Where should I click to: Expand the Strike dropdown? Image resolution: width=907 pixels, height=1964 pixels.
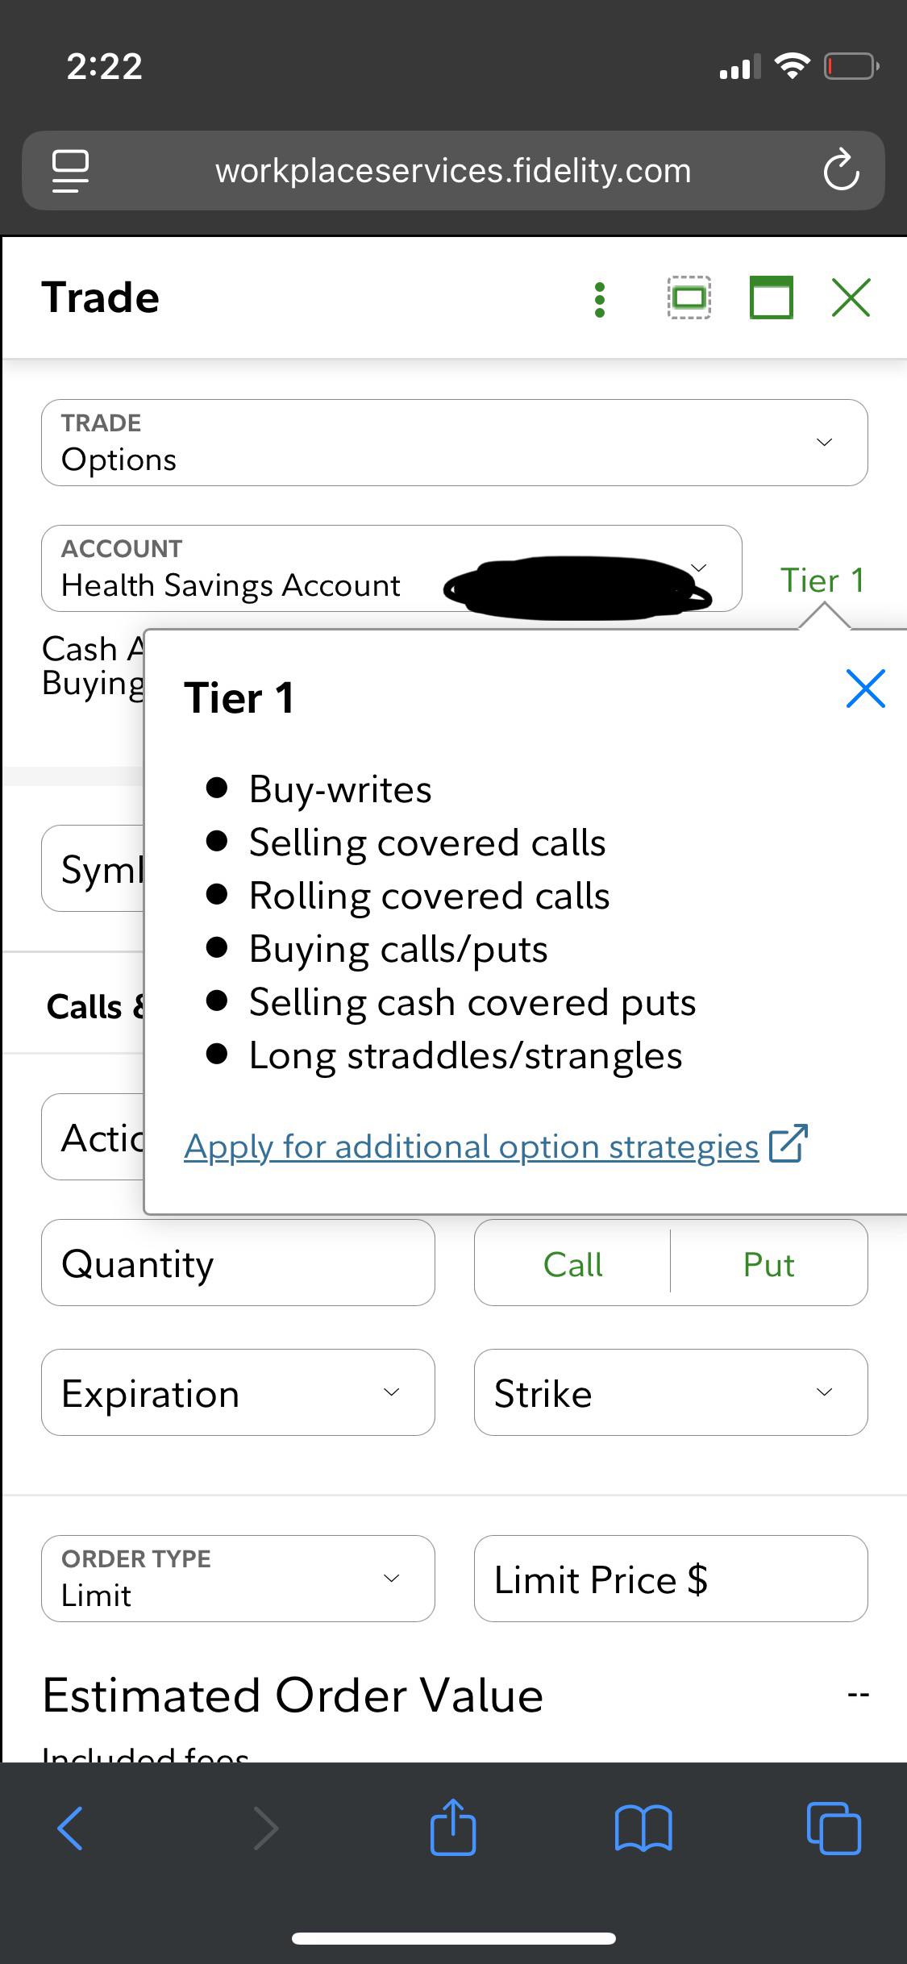click(671, 1392)
